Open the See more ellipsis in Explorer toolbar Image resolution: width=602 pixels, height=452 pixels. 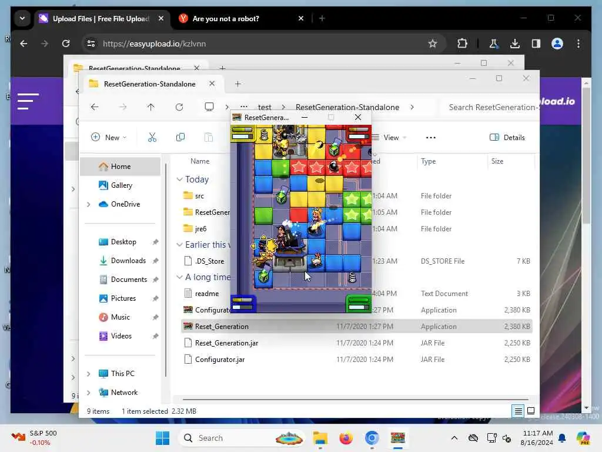pyautogui.click(x=431, y=138)
